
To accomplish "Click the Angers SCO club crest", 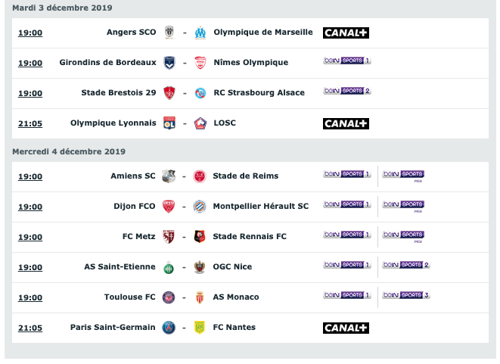I will pos(169,33).
